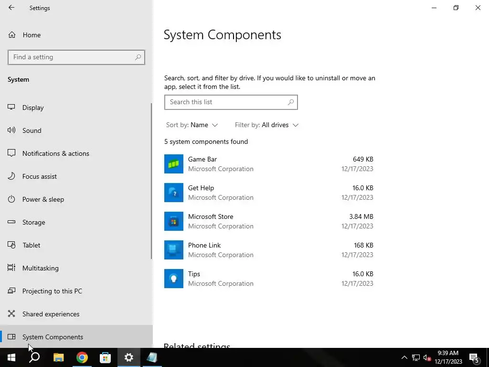
Task: Click the back arrow in Settings
Action: 11,8
